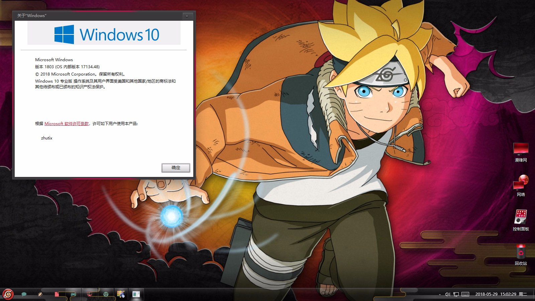Viewport: 535px width, 301px height.
Task: Close the 关于 Windows dialog
Action: point(187,16)
